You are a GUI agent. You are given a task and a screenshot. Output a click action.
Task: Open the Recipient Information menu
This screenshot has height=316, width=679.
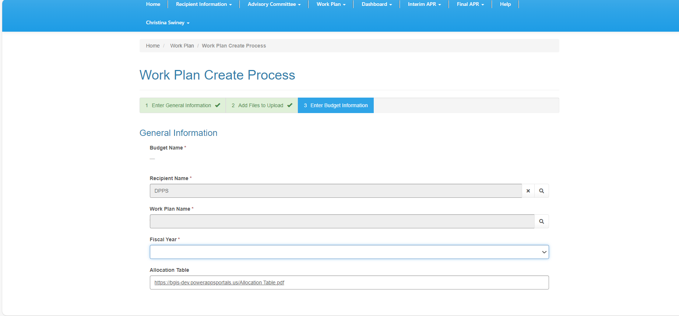[x=204, y=4]
